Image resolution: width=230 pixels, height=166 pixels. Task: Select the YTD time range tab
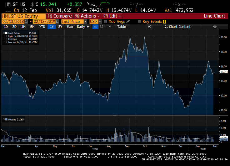point(42,27)
